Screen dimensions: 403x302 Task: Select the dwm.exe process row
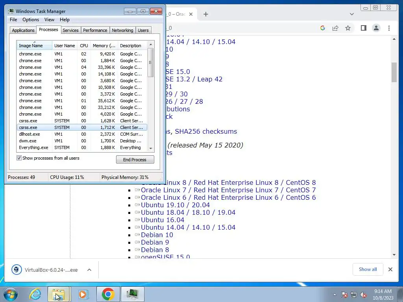pos(82,141)
